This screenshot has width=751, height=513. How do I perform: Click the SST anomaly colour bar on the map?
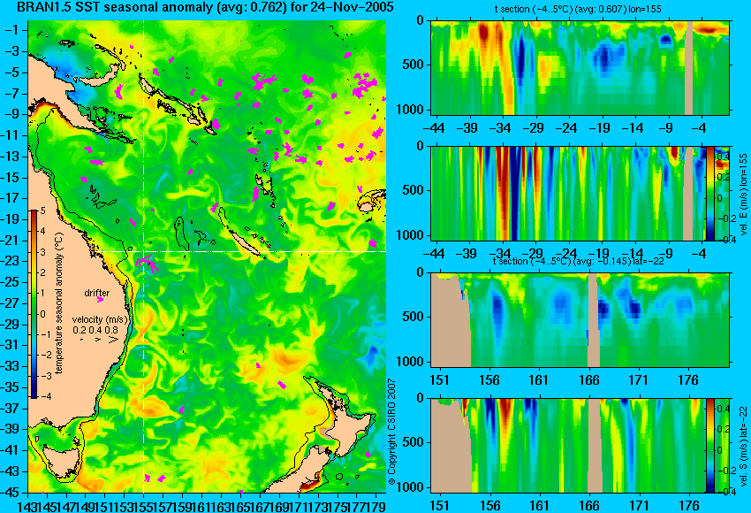point(34,303)
